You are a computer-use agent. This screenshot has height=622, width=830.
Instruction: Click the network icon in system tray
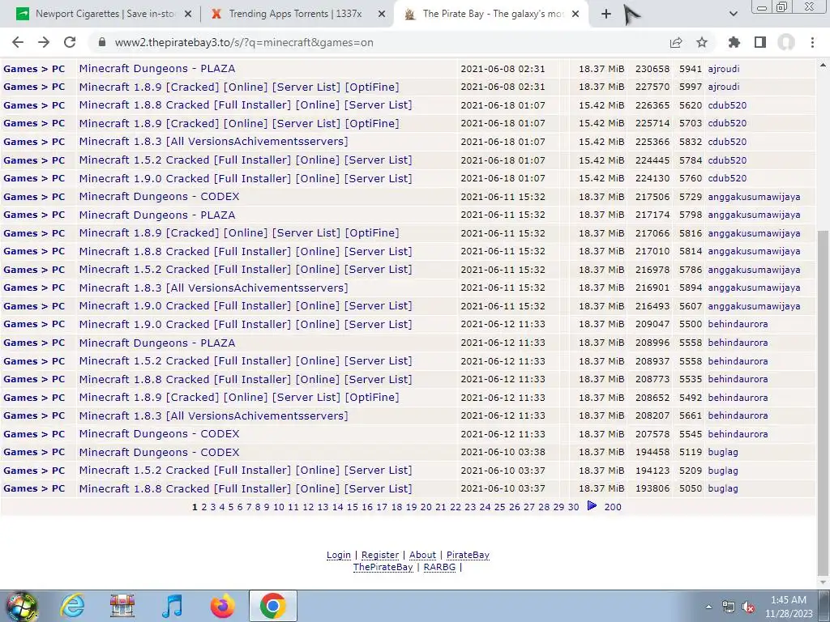[x=729, y=607]
